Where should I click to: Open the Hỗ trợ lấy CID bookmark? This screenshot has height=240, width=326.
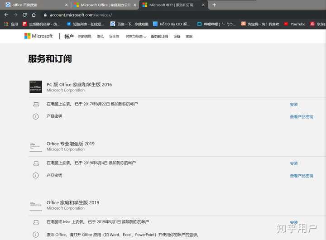[171, 24]
